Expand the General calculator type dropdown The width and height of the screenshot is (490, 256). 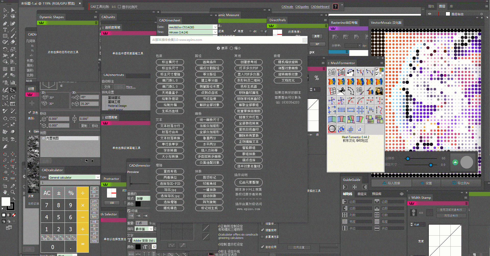tap(98, 177)
